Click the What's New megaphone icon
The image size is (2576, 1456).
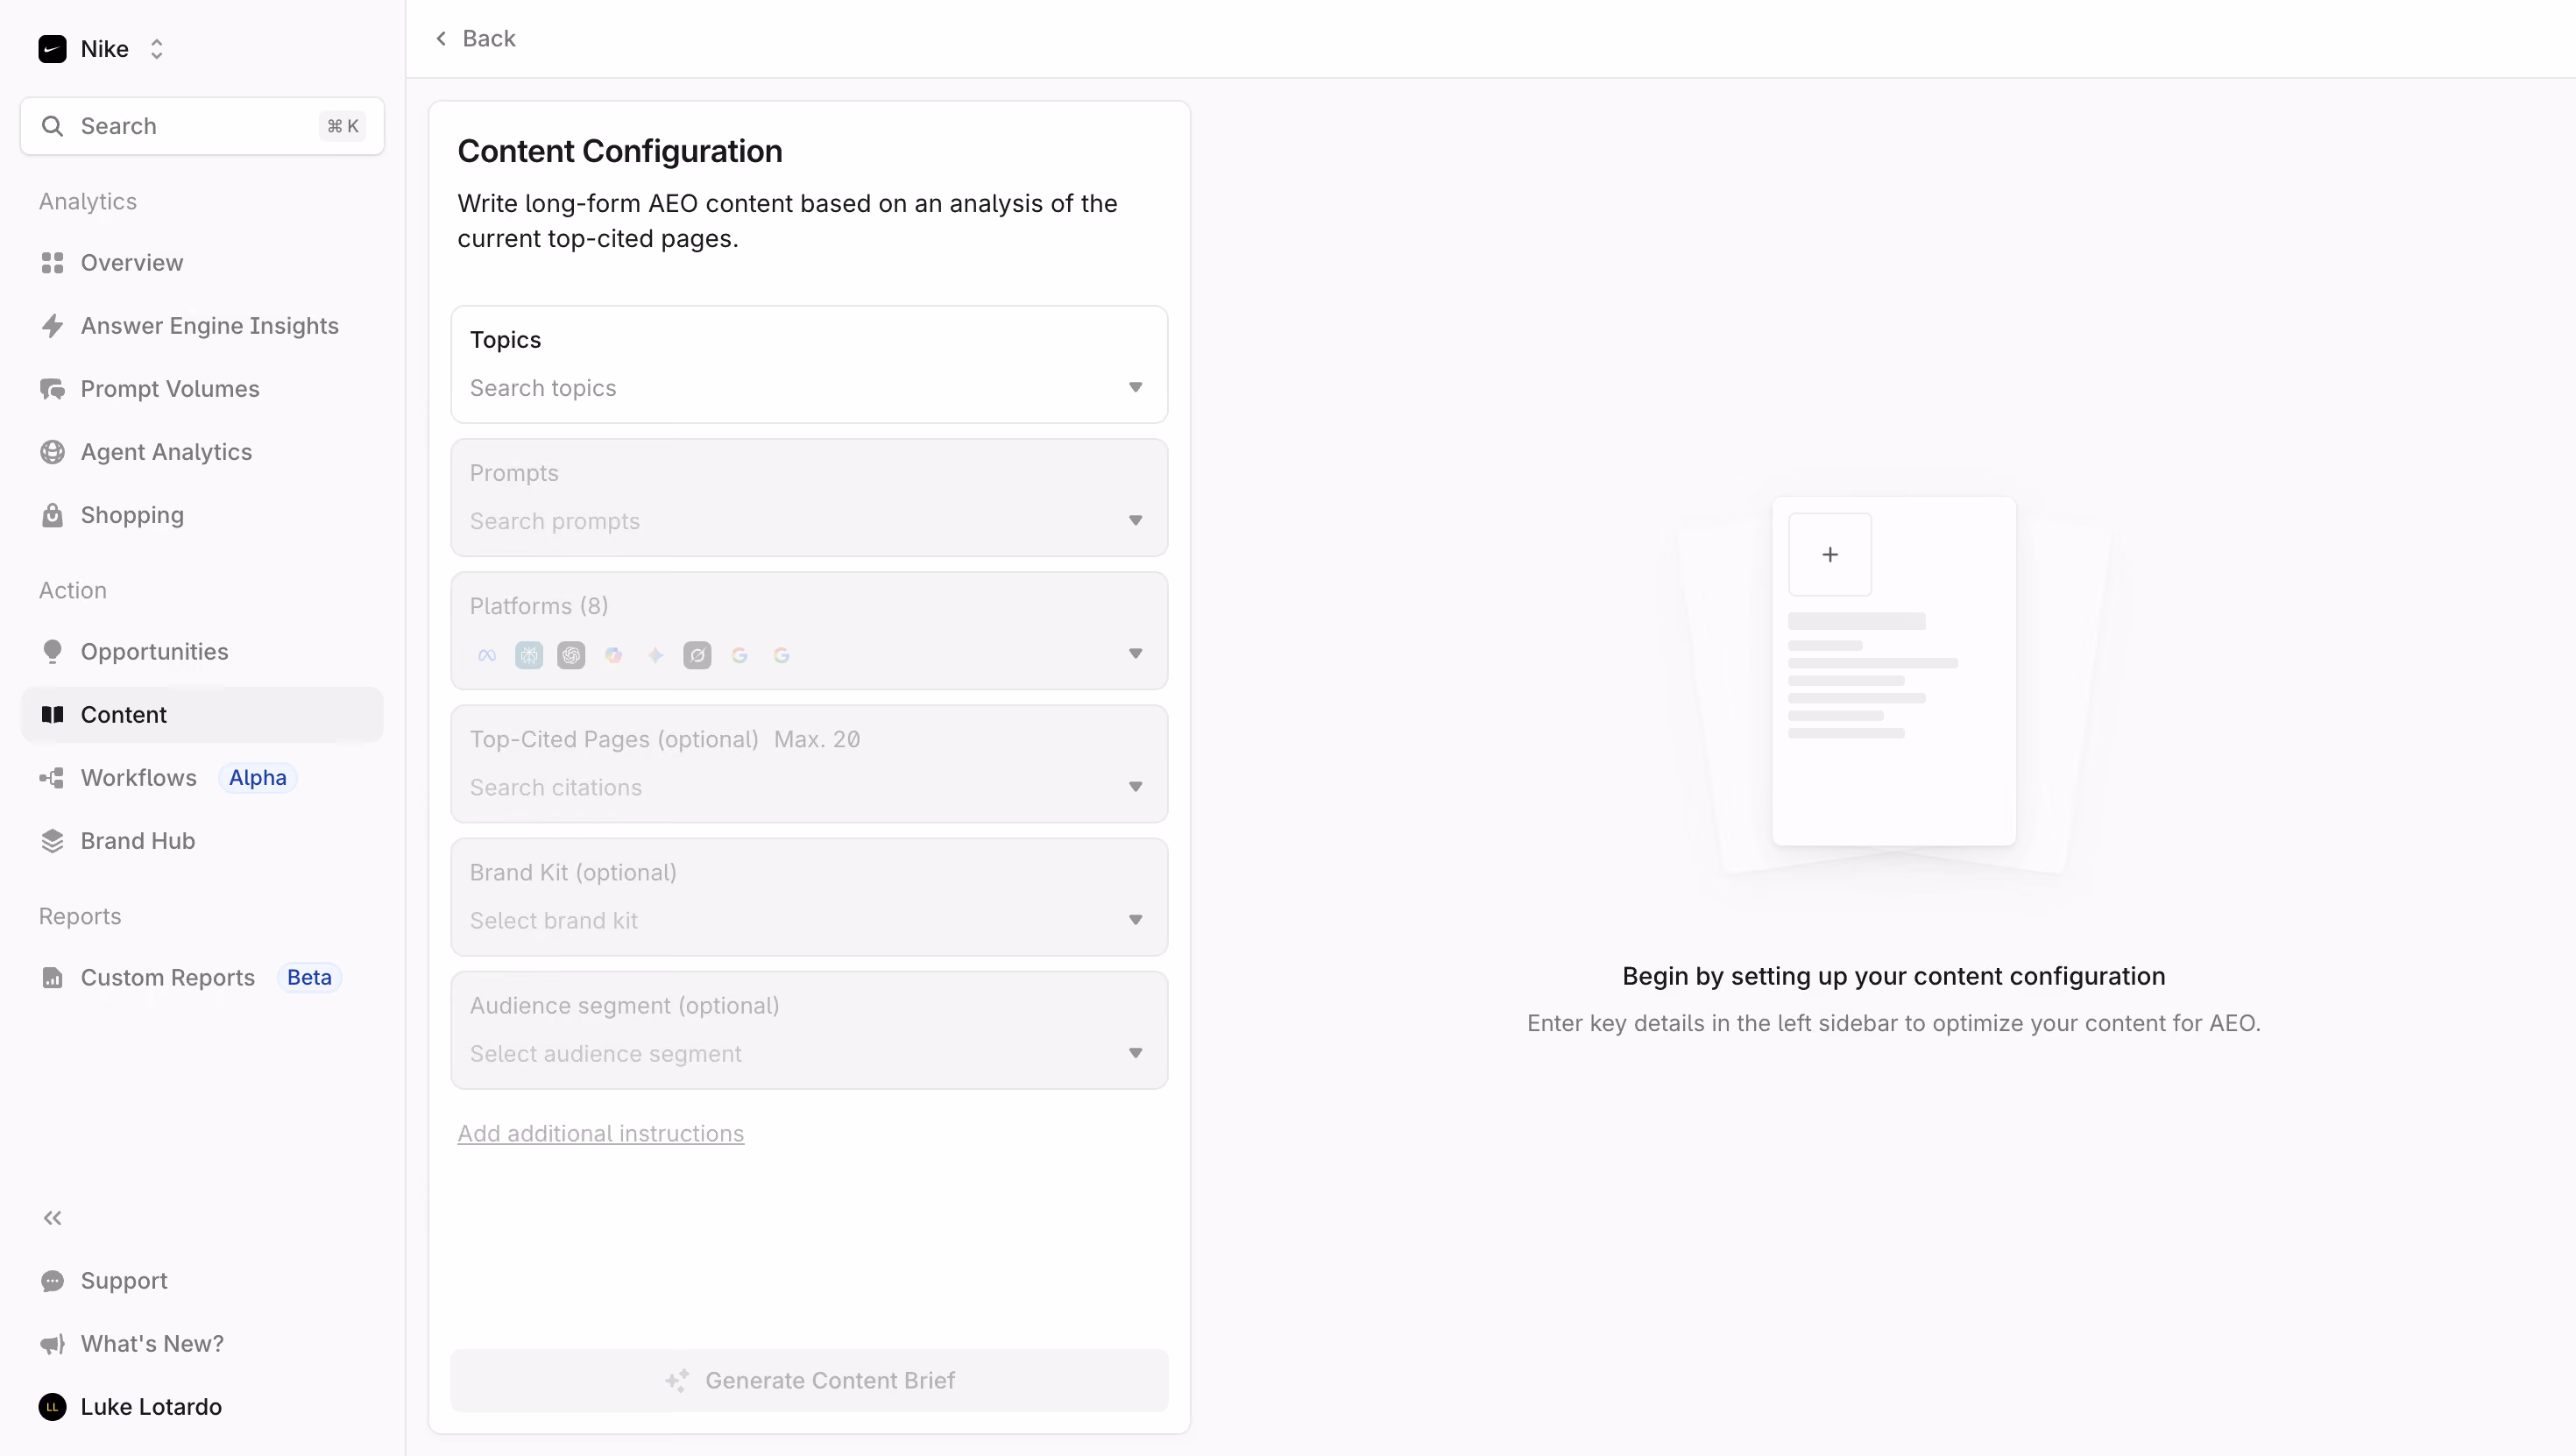52,1344
